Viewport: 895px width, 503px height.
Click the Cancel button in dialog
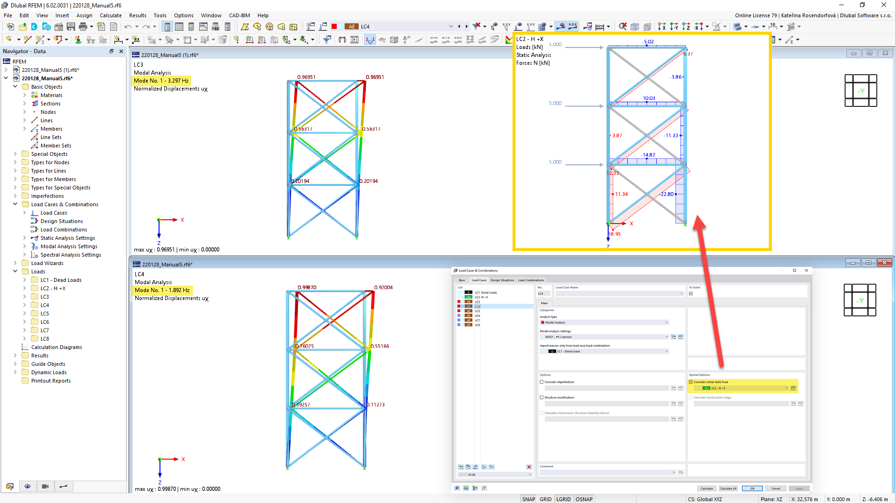776,489
